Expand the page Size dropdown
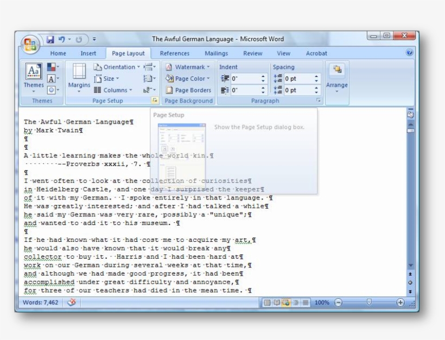The image size is (445, 340). tap(107, 79)
